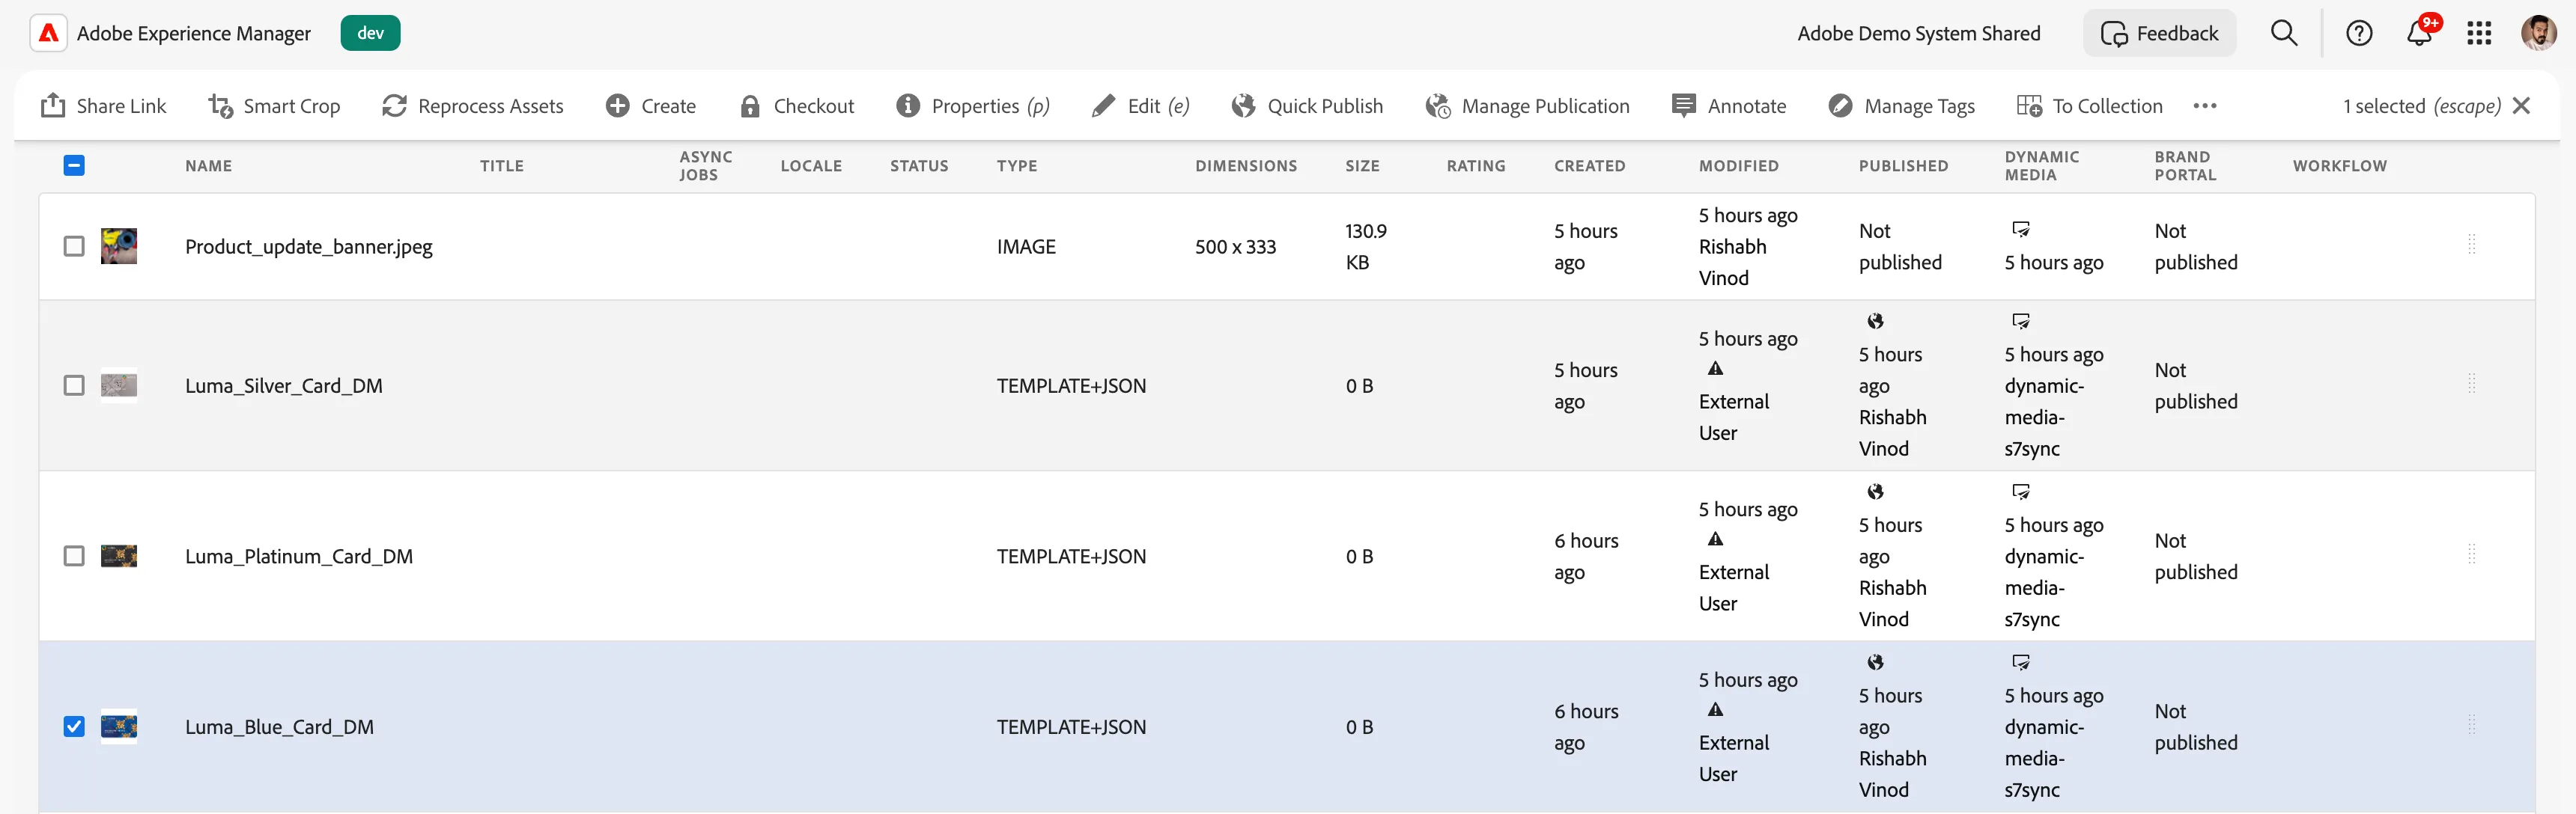The width and height of the screenshot is (2576, 814).
Task: Click the dev environment badge
Action: (x=370, y=33)
